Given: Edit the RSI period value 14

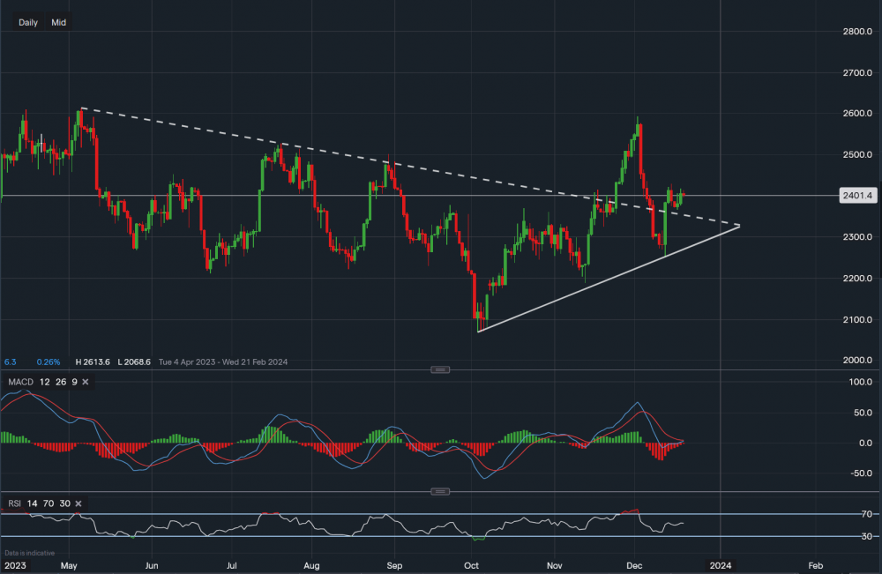Looking at the screenshot, I should click(32, 503).
